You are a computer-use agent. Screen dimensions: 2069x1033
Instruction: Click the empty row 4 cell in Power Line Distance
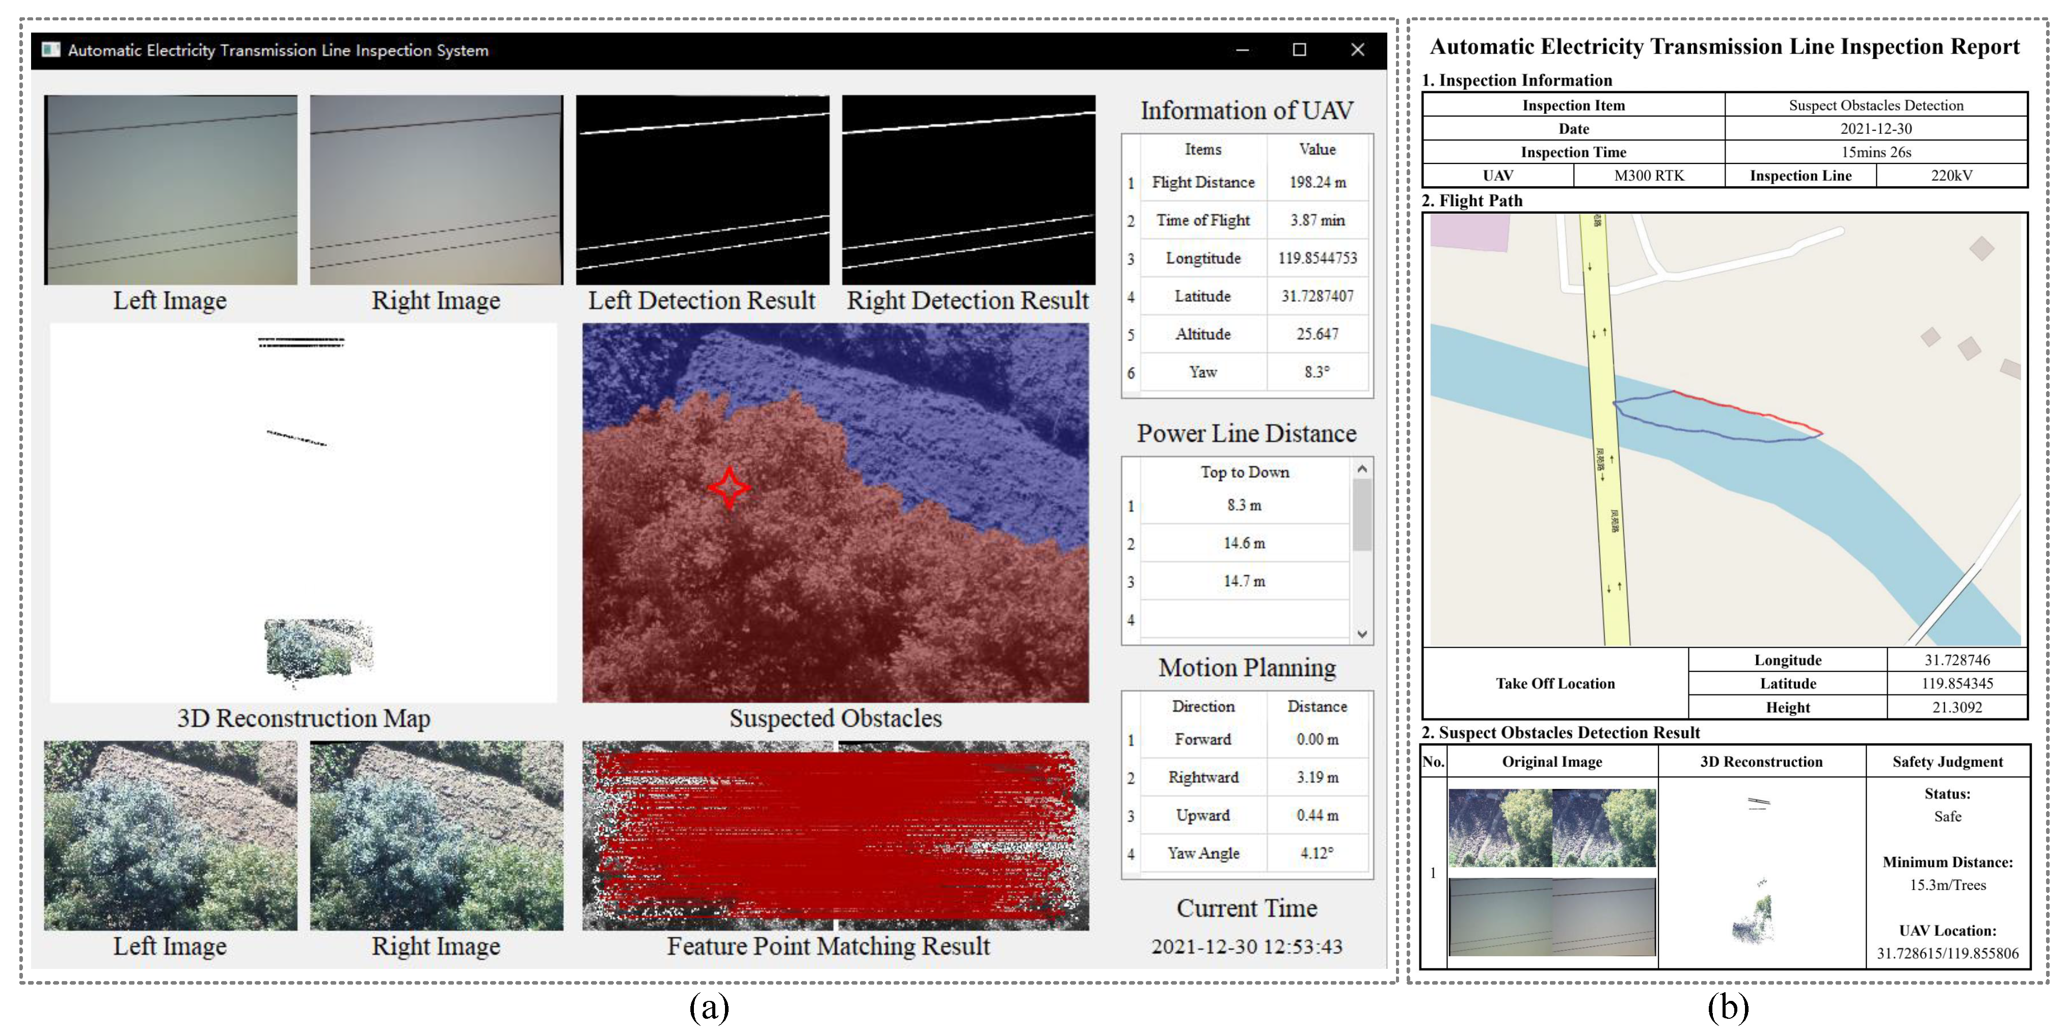(1245, 619)
